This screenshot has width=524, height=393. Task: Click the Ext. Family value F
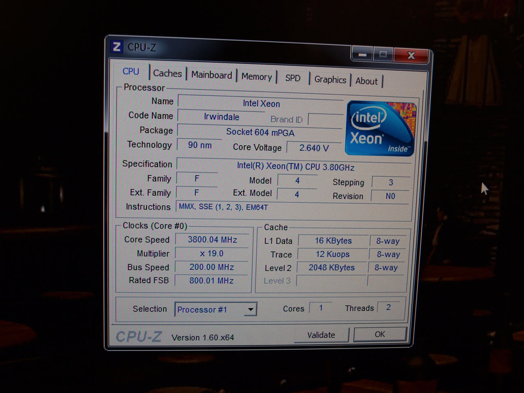197,192
